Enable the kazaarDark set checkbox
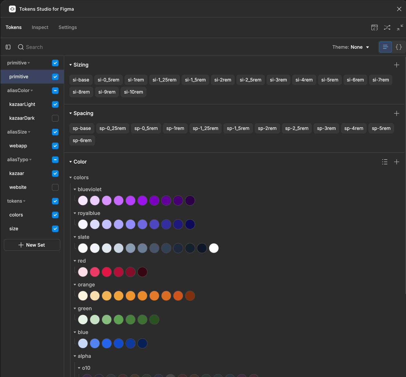406x377 pixels. coord(55,118)
